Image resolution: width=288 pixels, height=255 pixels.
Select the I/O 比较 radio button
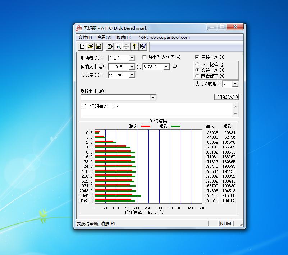coord(198,65)
